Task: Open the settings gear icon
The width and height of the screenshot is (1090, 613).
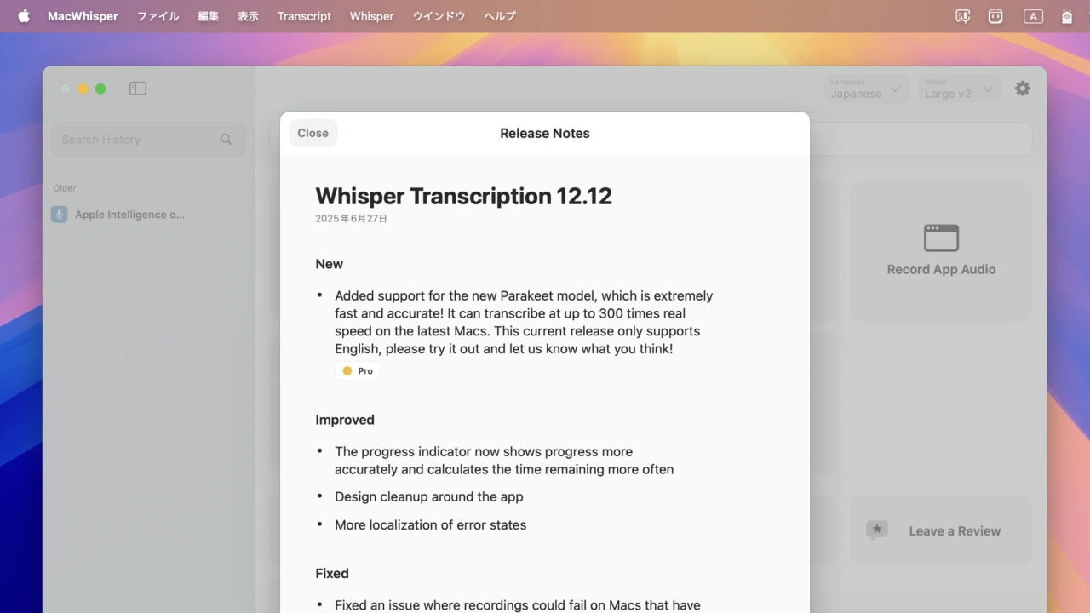Action: 1022,89
